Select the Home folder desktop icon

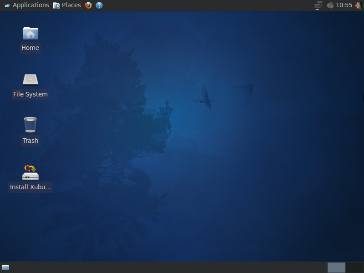pyautogui.click(x=30, y=33)
